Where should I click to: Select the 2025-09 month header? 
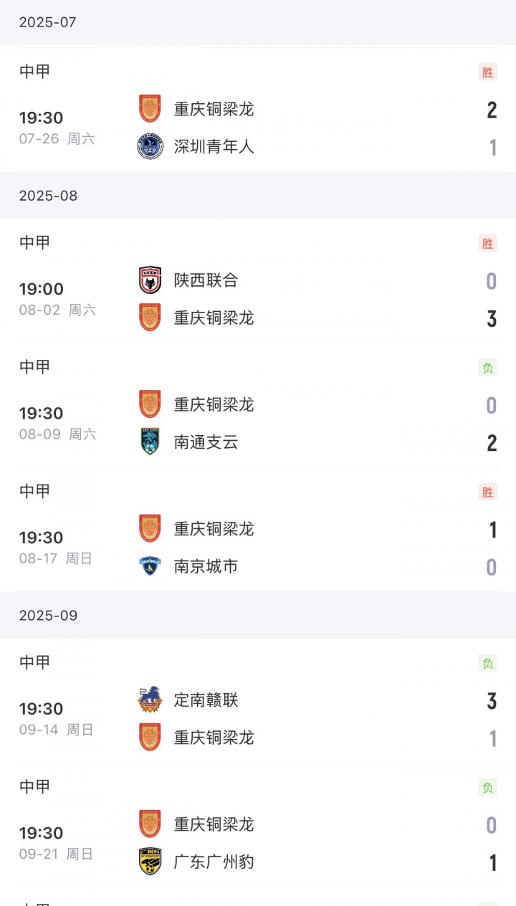tap(48, 616)
